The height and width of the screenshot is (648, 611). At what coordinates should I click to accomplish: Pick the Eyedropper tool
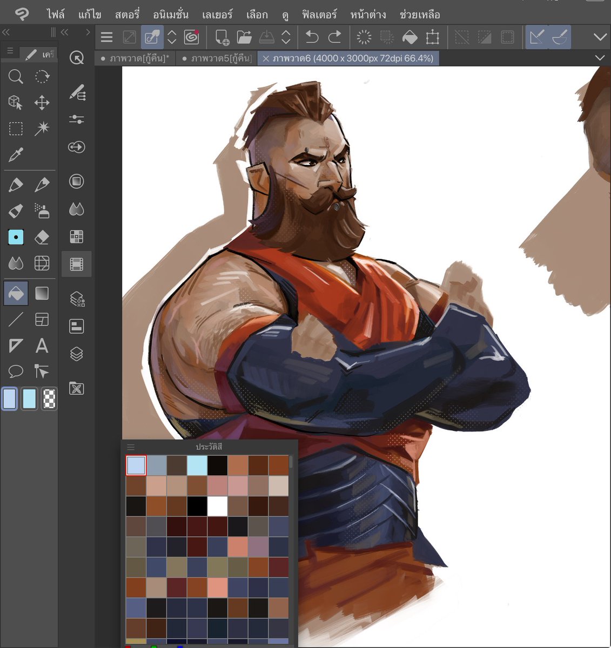[16, 155]
